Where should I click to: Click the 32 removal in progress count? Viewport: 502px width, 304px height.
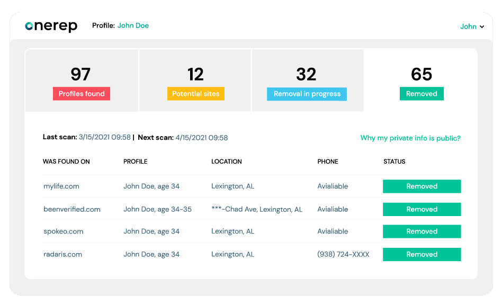tap(306, 74)
